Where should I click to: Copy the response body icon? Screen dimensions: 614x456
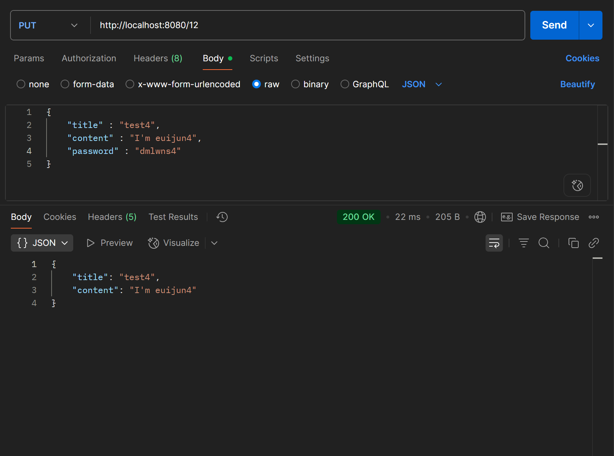[574, 243]
